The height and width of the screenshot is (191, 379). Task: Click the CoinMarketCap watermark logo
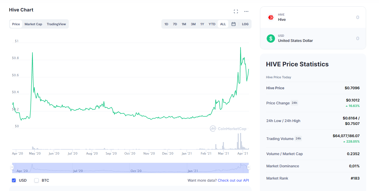pyautogui.click(x=228, y=129)
